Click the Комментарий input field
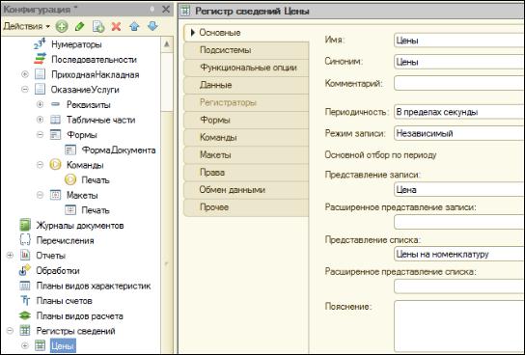Viewport: 525px width, 355px height. (x=459, y=83)
